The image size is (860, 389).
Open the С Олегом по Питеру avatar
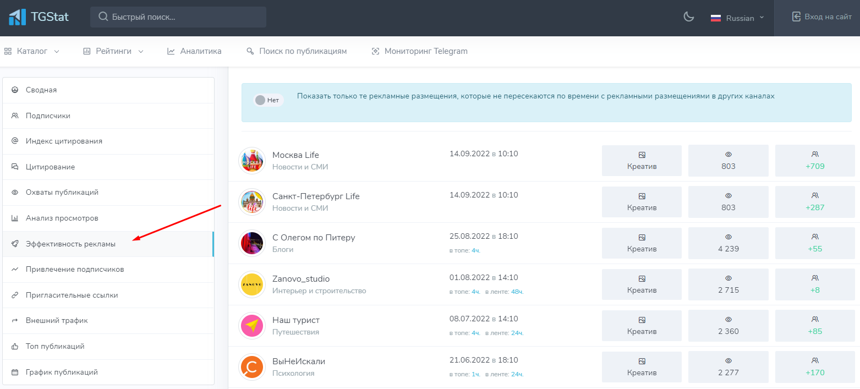point(251,243)
